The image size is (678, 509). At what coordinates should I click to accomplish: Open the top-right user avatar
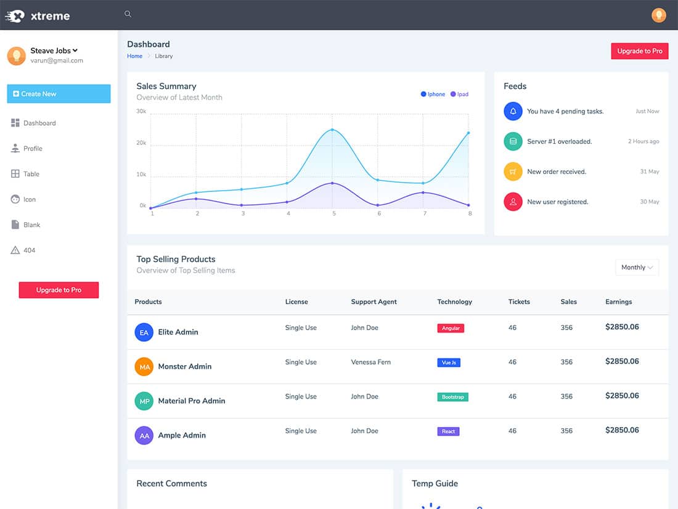pyautogui.click(x=658, y=15)
